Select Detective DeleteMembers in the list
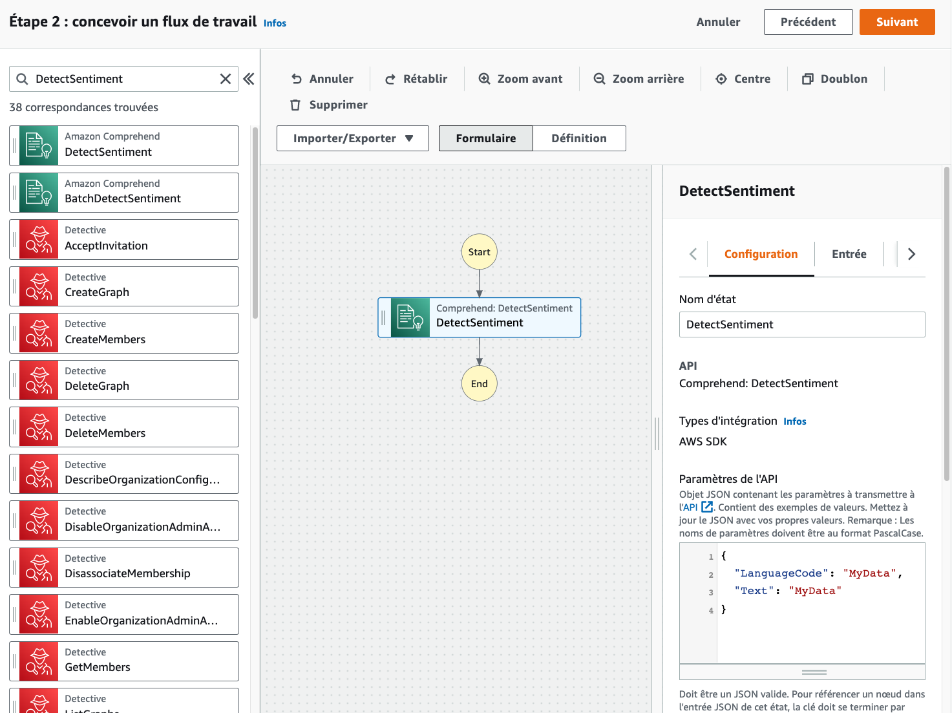Image resolution: width=952 pixels, height=713 pixels. 124,427
